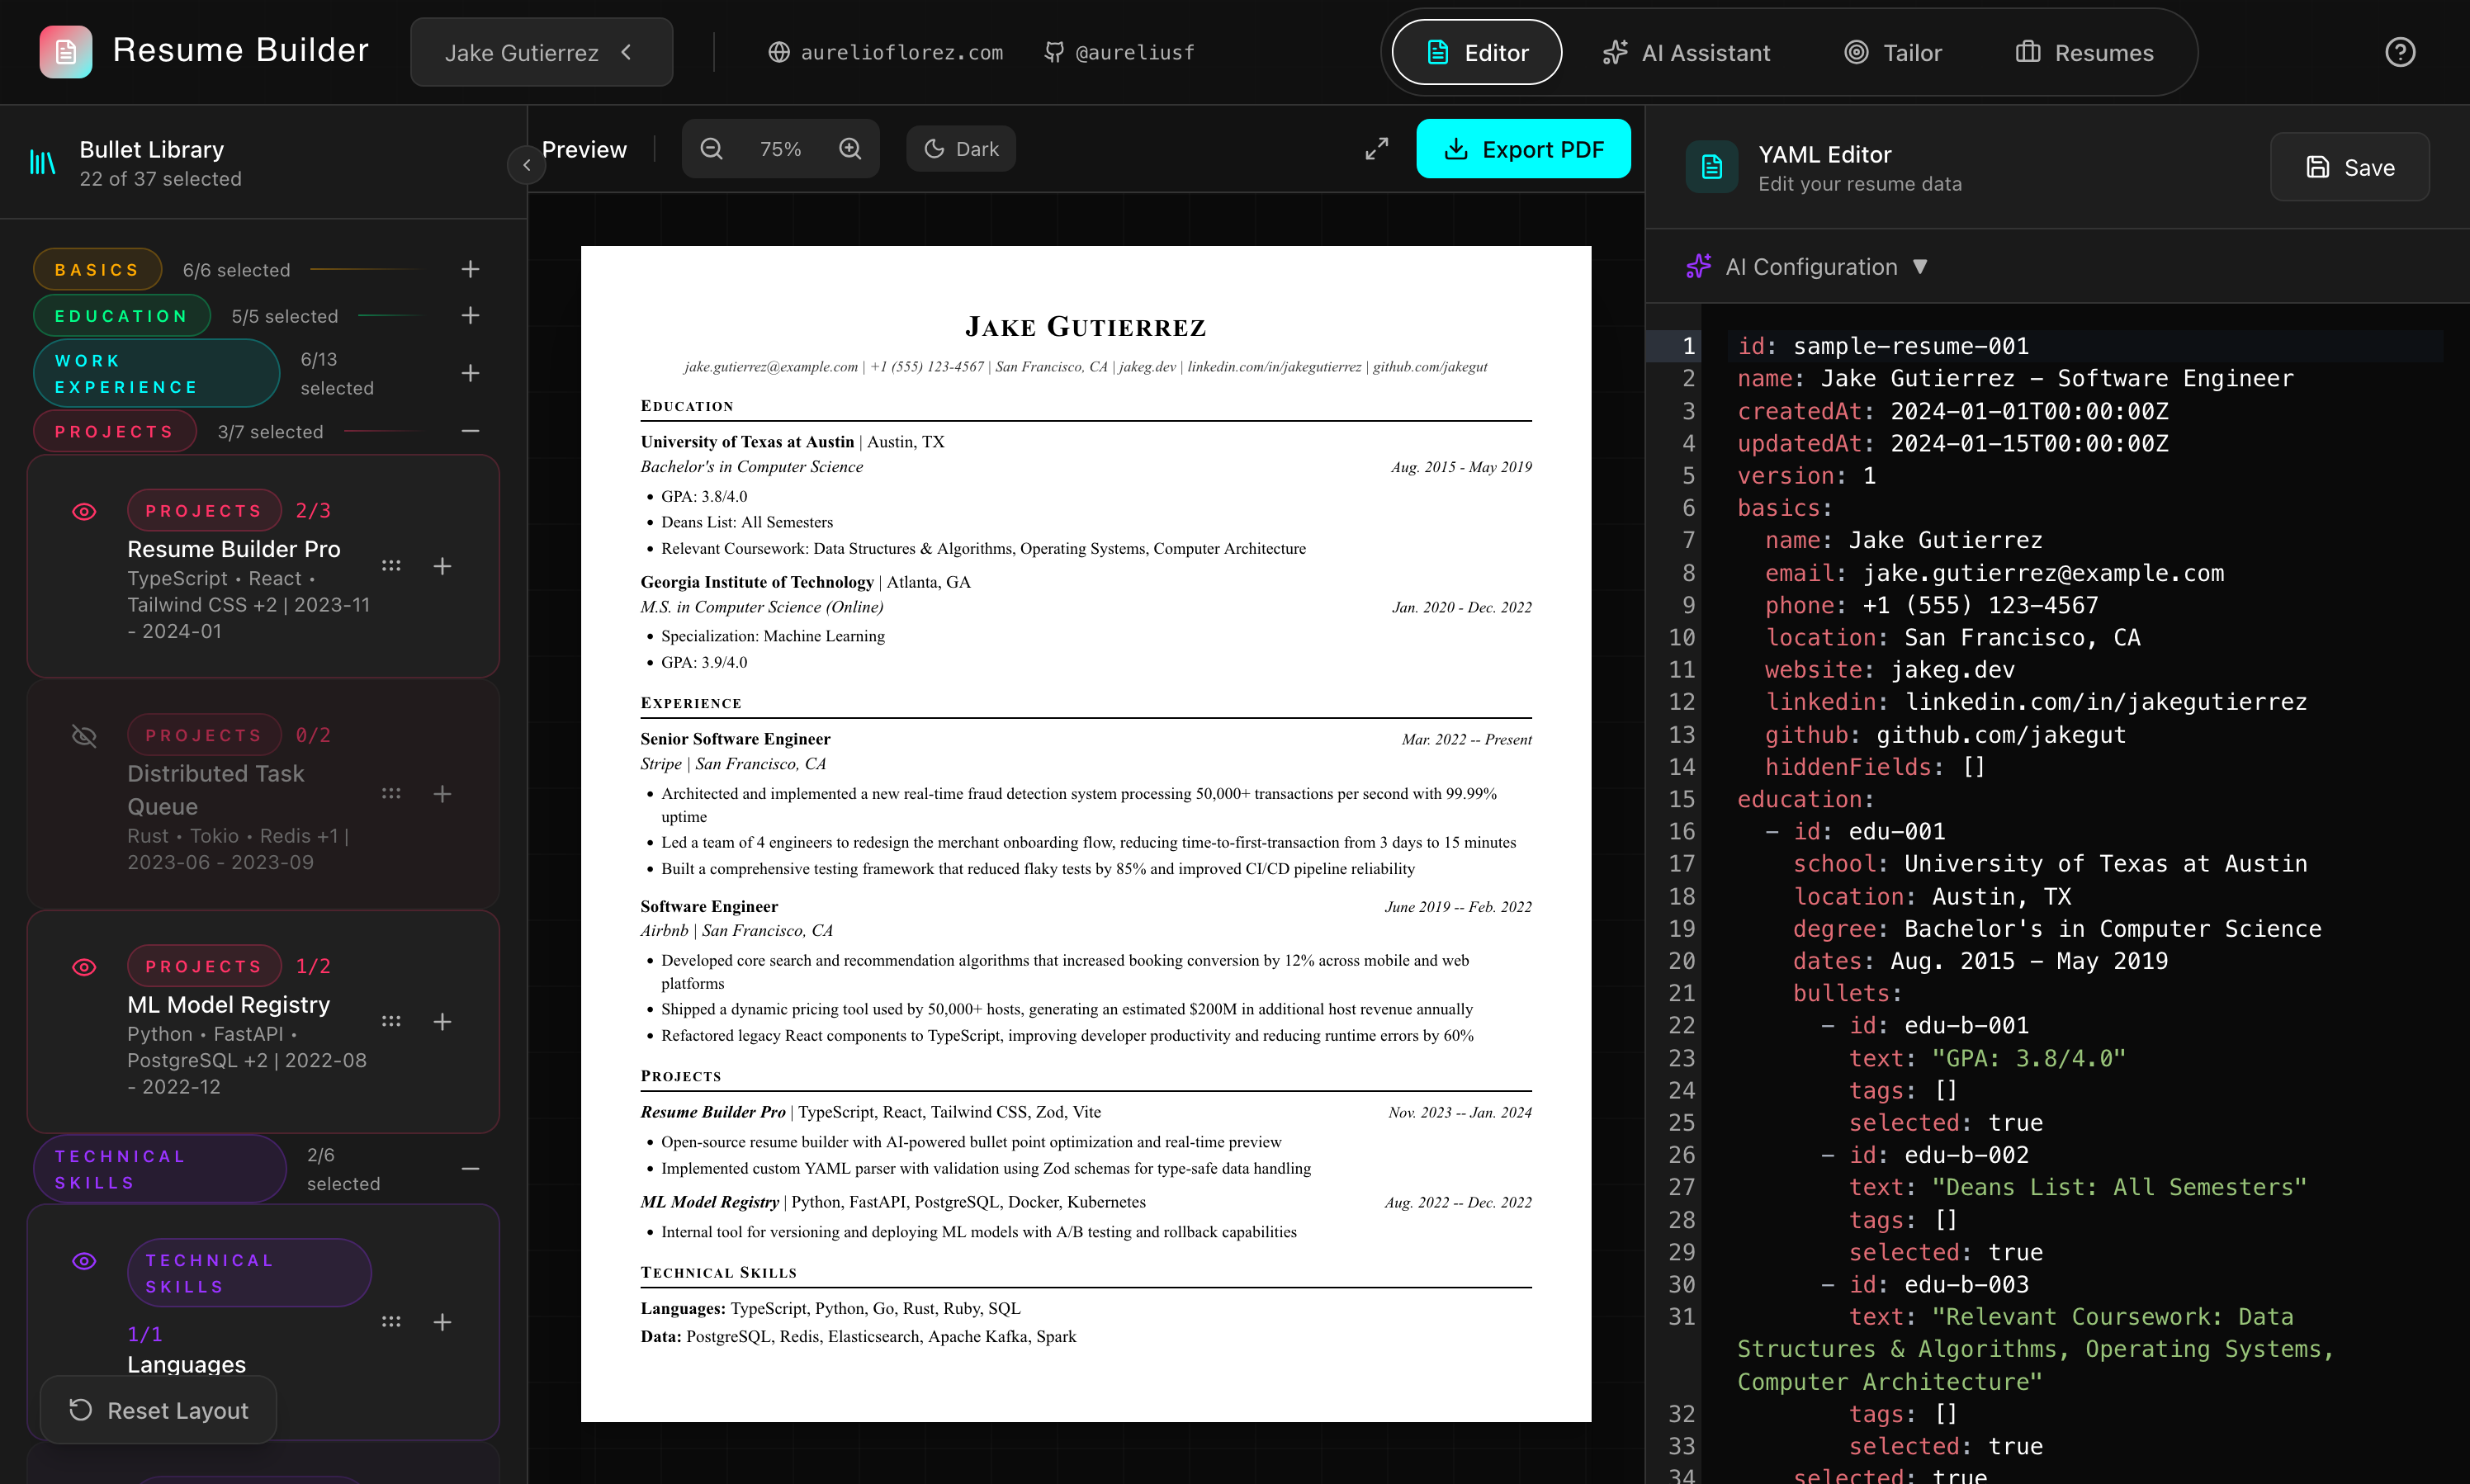The width and height of the screenshot is (2470, 1484).
Task: Click the zoom out magnifier icon
Action: [x=711, y=149]
